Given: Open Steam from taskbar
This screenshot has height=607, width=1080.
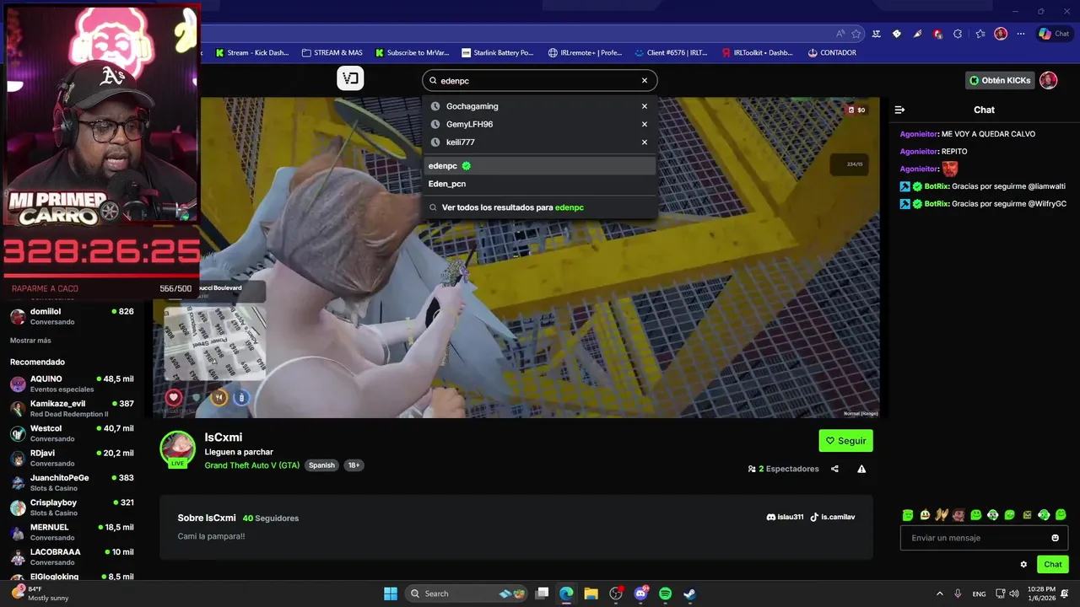Looking at the screenshot, I should [x=689, y=594].
